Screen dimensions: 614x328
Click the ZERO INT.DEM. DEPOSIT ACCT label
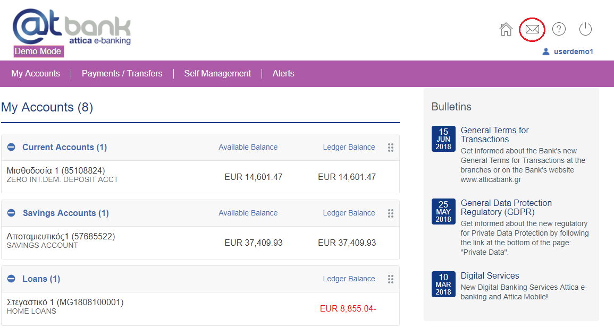(62, 180)
